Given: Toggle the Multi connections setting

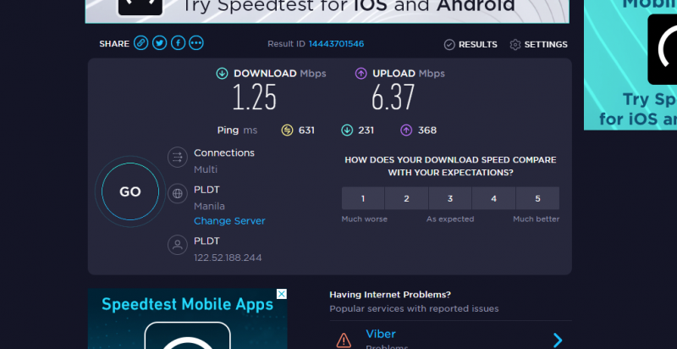Looking at the screenshot, I should coord(206,169).
